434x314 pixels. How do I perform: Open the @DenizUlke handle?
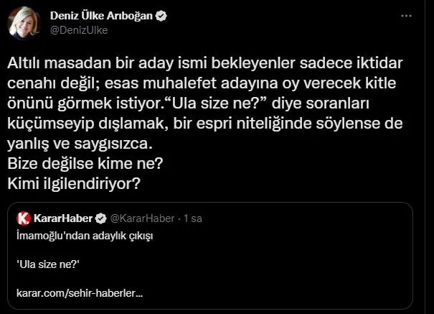point(74,30)
